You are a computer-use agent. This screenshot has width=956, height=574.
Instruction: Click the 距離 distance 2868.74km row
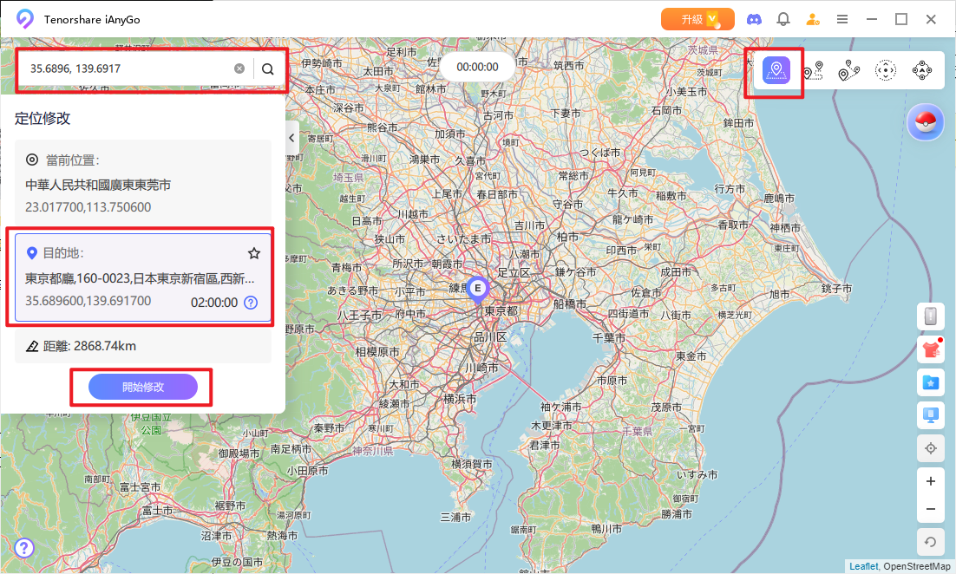[143, 346]
